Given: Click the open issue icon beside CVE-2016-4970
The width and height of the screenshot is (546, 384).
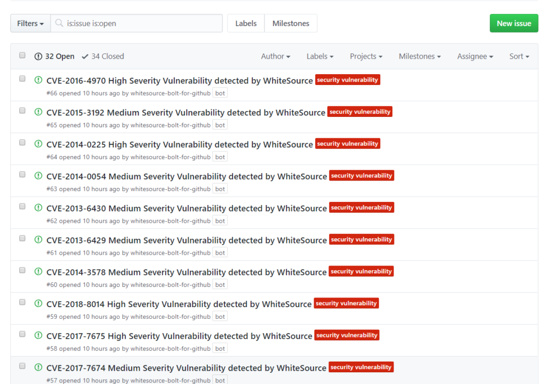Looking at the screenshot, I should click(x=38, y=80).
